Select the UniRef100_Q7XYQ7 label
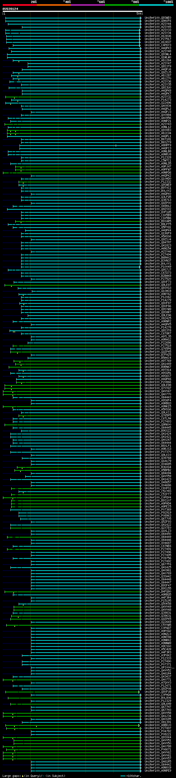This screenshot has width=176, height=778. click(x=158, y=388)
